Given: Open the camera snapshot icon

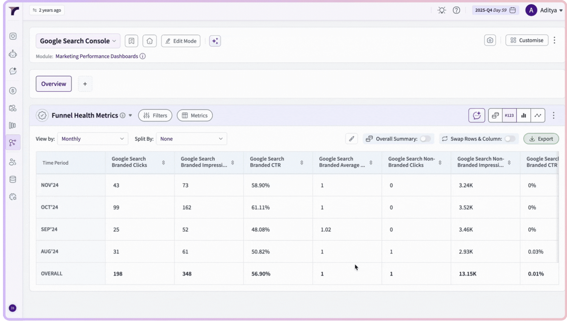Looking at the screenshot, I should tap(490, 40).
